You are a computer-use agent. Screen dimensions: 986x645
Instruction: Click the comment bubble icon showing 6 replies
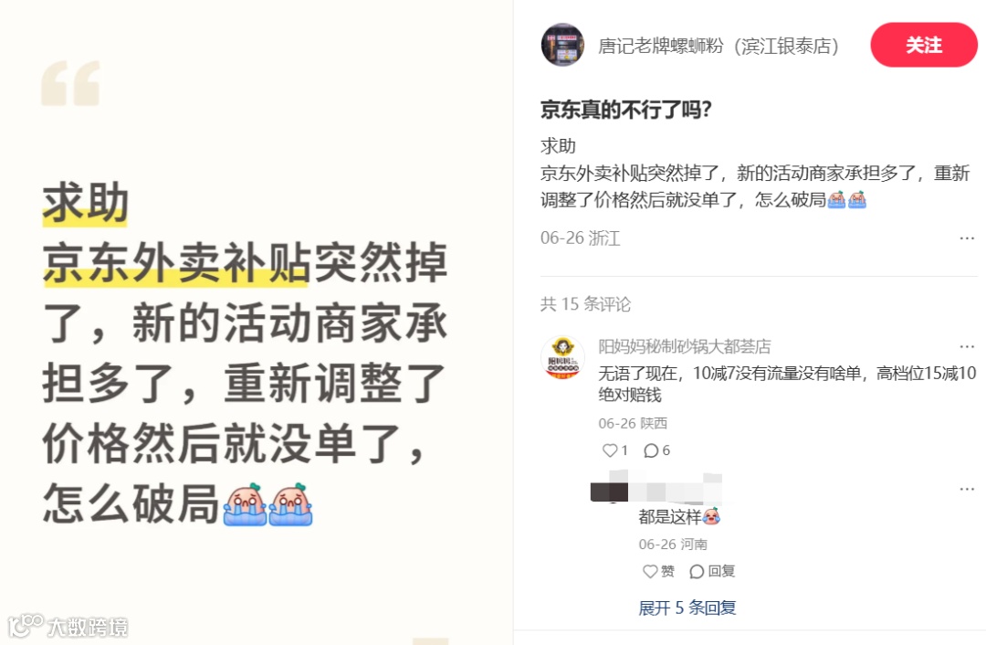pos(651,450)
